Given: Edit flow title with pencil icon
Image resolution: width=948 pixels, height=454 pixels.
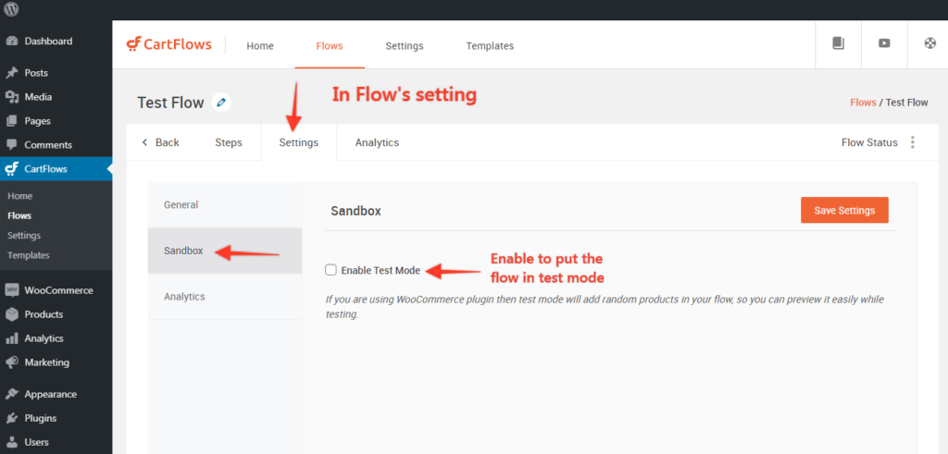Looking at the screenshot, I should tap(221, 103).
